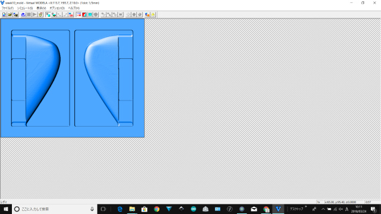Select the 3D perspective view icon
The image size is (381, 214).
(54, 14)
